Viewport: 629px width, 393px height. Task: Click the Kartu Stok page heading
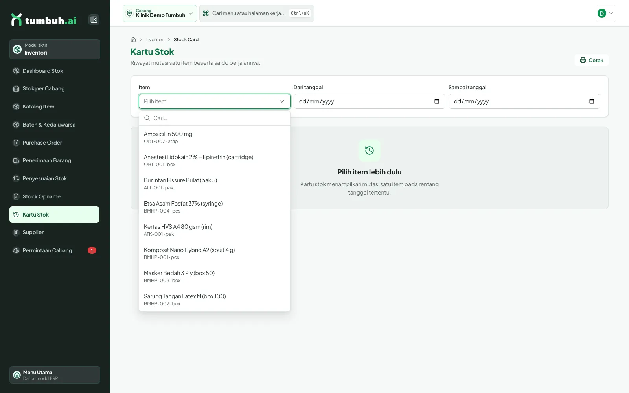point(152,52)
